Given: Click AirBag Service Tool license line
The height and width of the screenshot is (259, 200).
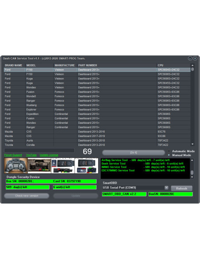Looking at the screenshot, I should [135, 160].
